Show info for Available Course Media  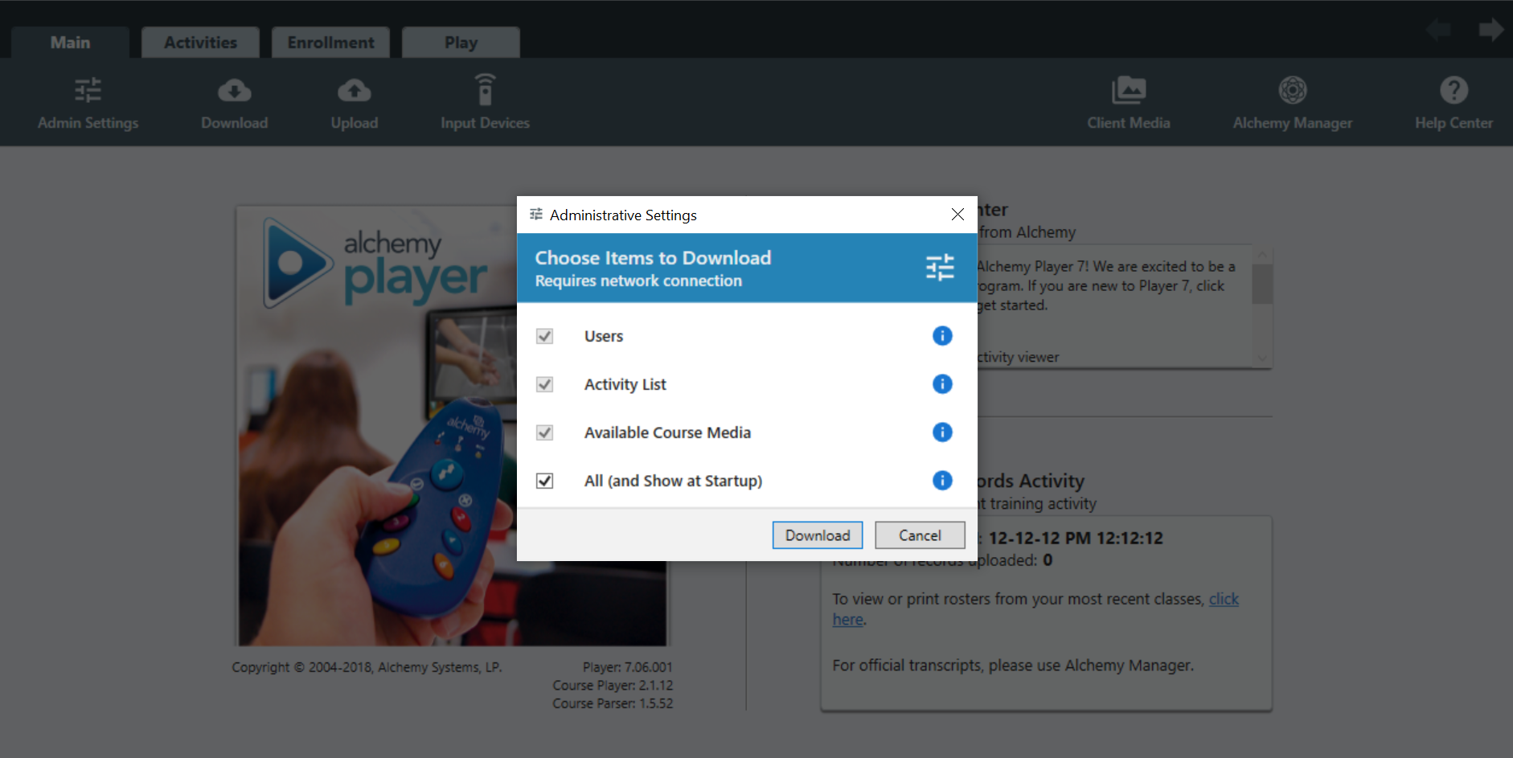point(941,432)
